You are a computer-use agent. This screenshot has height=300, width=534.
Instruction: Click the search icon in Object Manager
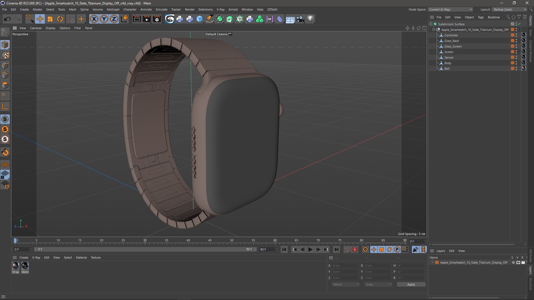click(508, 17)
